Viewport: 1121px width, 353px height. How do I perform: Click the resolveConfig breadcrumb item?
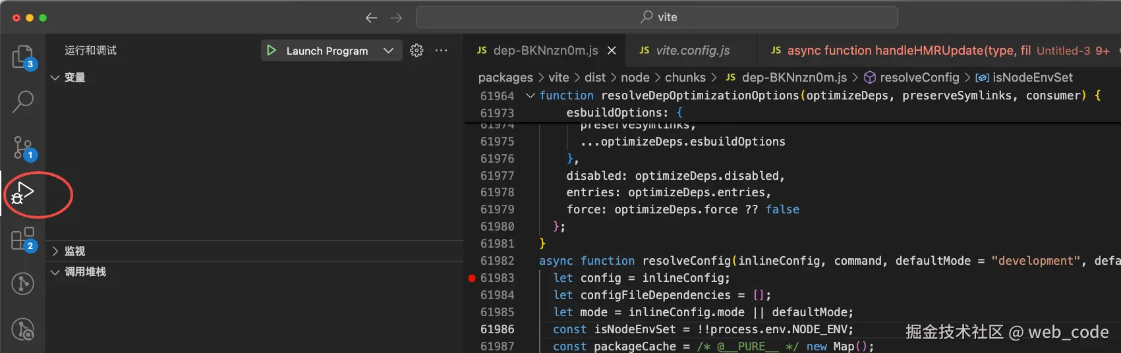919,78
